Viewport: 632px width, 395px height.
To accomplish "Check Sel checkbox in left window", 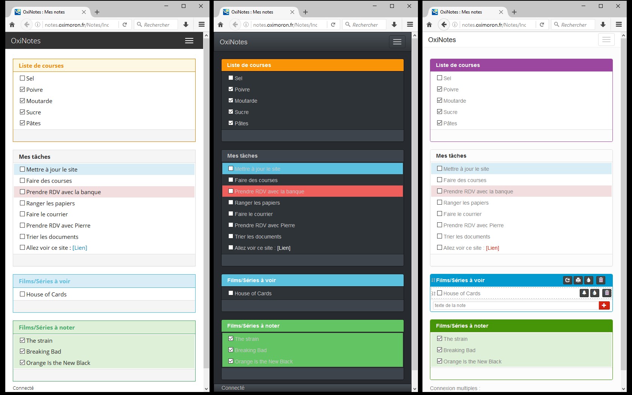I will [22, 78].
